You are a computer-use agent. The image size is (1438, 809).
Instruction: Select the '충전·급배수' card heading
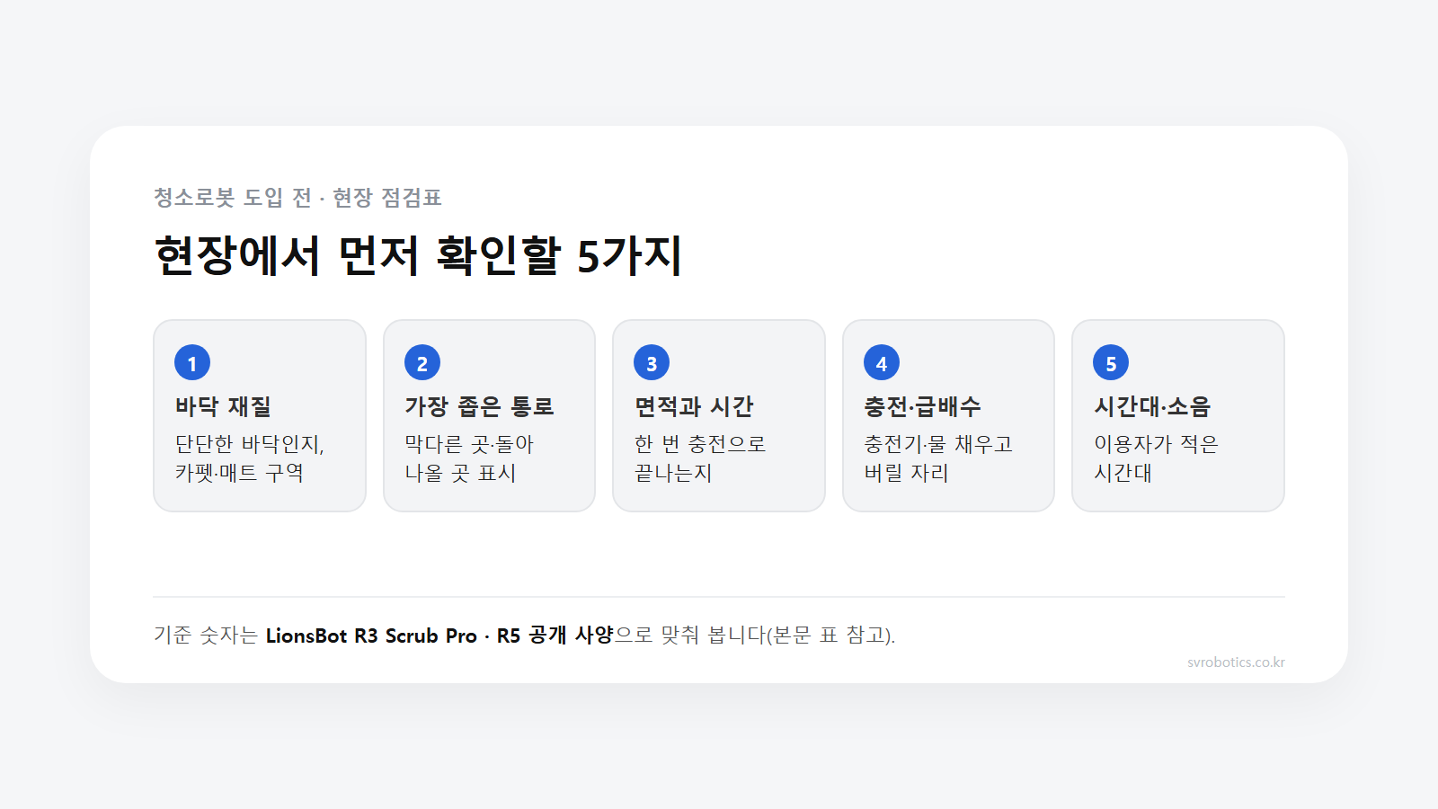click(x=922, y=406)
